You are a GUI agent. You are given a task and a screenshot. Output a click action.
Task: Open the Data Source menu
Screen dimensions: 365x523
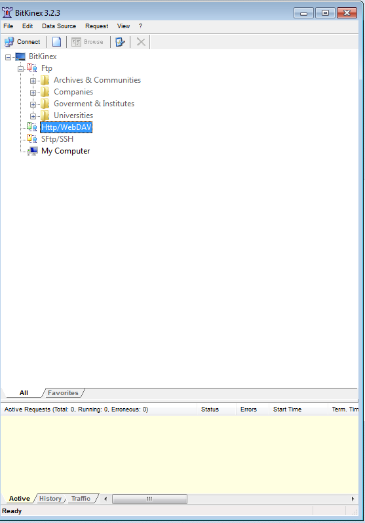tap(59, 26)
